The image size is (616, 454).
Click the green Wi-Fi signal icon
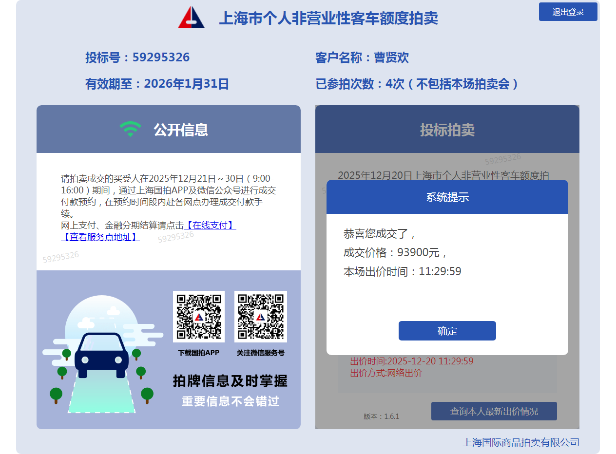130,129
